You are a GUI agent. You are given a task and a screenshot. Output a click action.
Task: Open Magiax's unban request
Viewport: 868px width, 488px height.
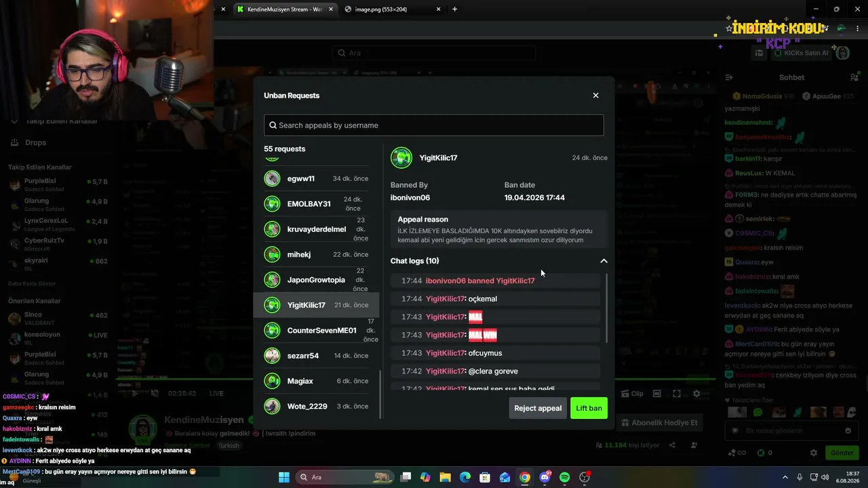(316, 381)
